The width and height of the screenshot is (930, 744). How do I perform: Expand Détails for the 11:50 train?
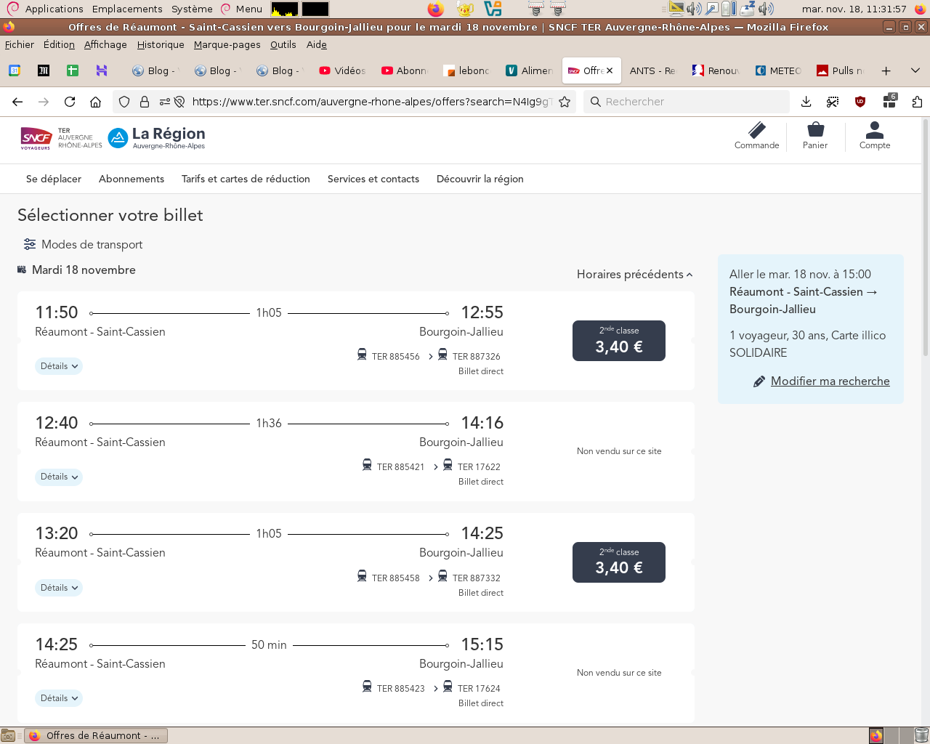click(59, 366)
